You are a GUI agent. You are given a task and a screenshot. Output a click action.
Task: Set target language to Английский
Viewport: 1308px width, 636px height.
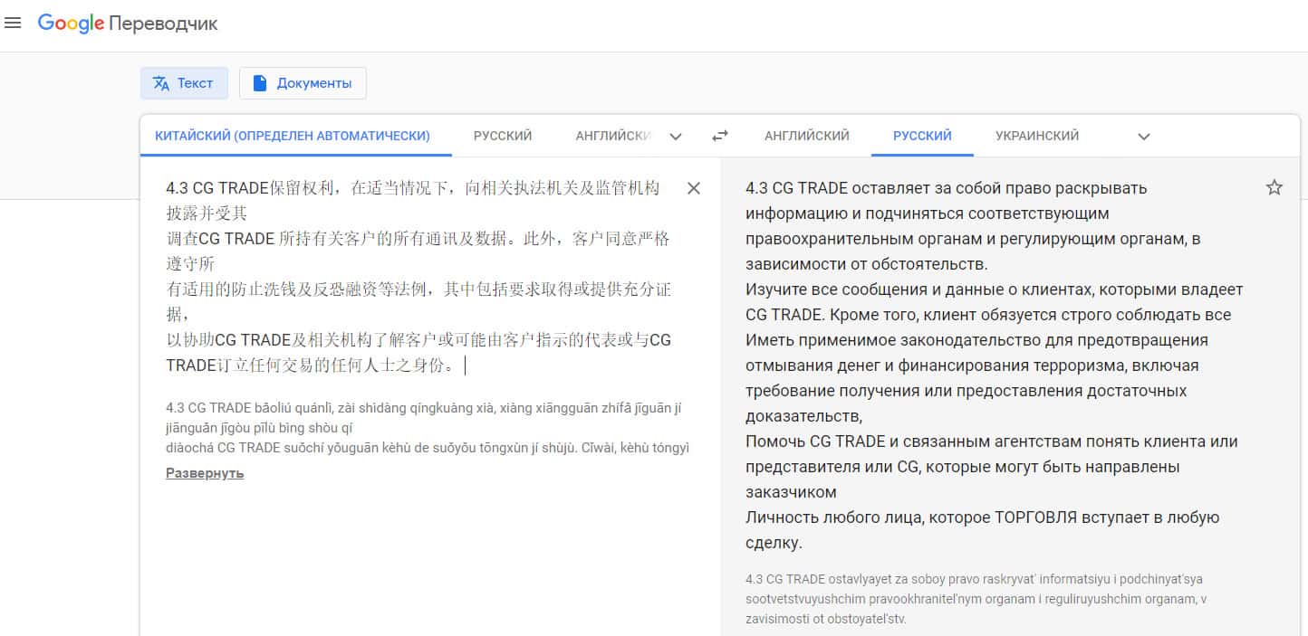tap(806, 136)
